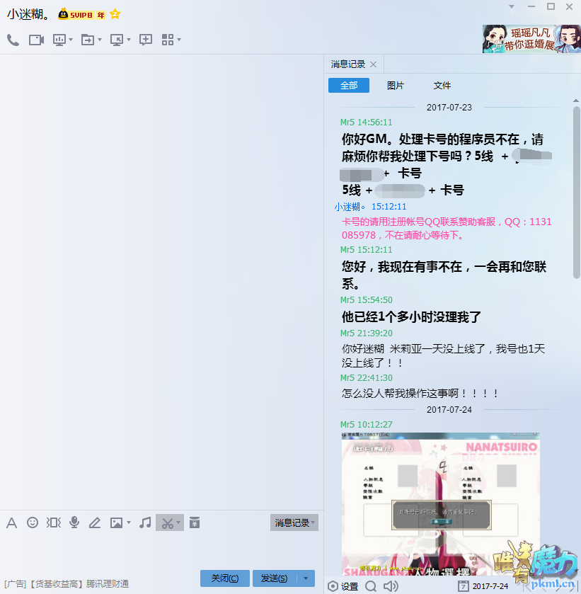Click the microphone voice message icon
The height and width of the screenshot is (594, 581).
(x=74, y=522)
